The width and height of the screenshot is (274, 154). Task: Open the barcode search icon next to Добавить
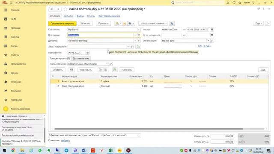(71, 70)
